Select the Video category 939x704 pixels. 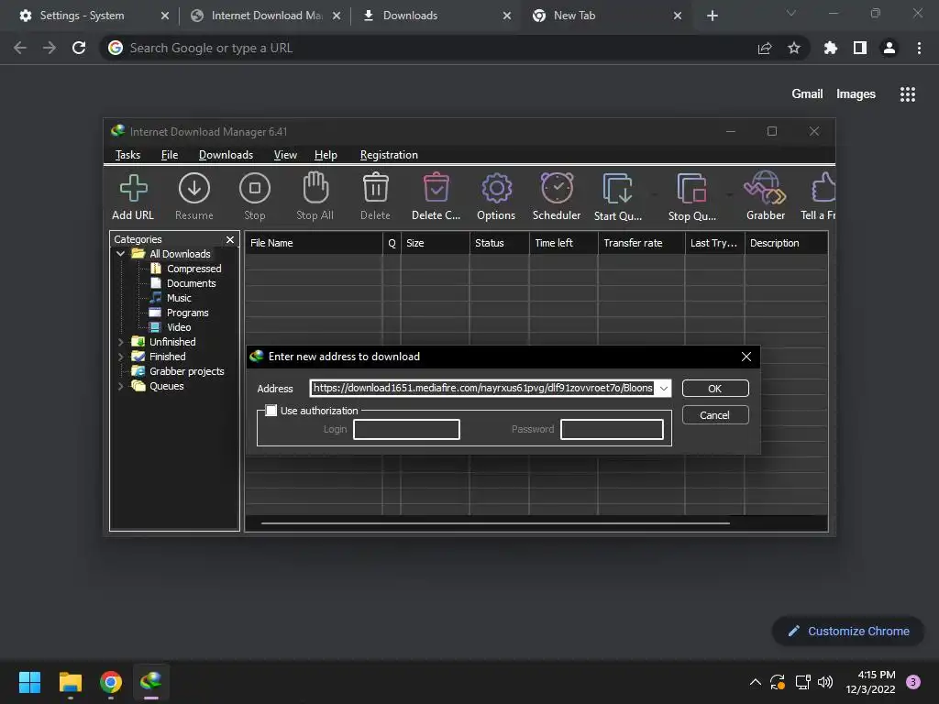pos(179,327)
